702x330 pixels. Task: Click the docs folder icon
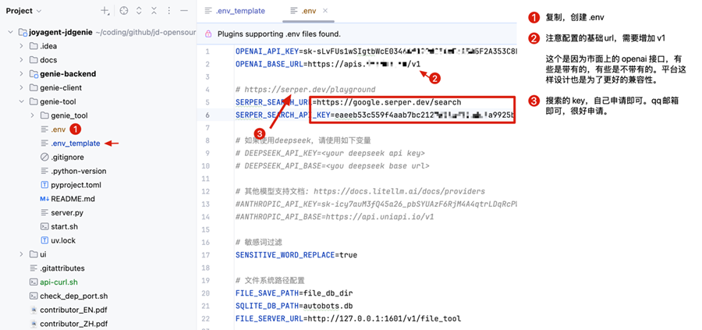34,60
